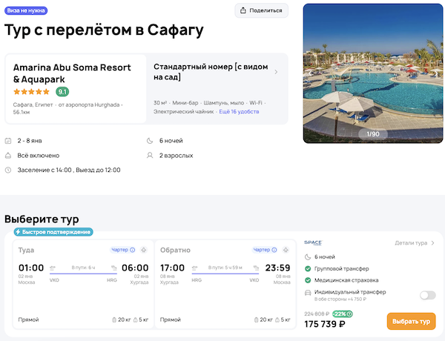Enable the Индивидуальный трансфер toggle
Image resolution: width=445 pixels, height=341 pixels.
(x=427, y=295)
